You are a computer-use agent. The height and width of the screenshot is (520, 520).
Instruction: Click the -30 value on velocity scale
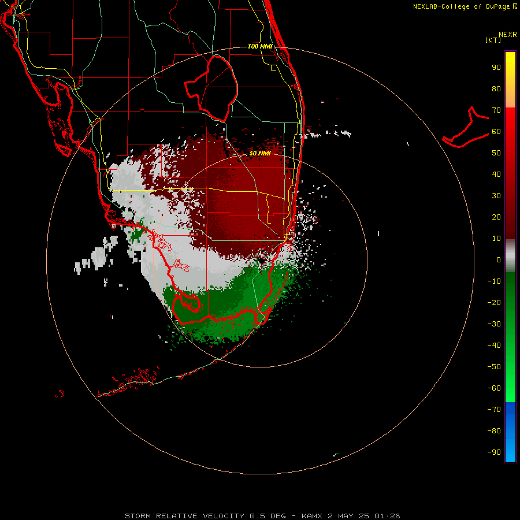pos(494,324)
